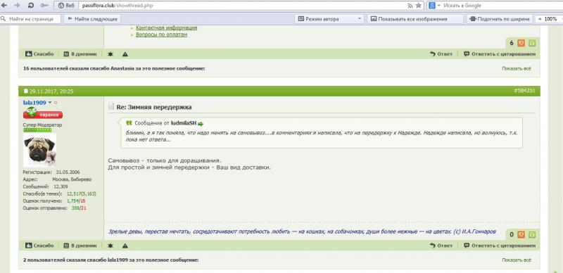Toggle 'Подогнать по ширине' option
Viewport: 563px width, 273px height.
pyautogui.click(x=500, y=19)
